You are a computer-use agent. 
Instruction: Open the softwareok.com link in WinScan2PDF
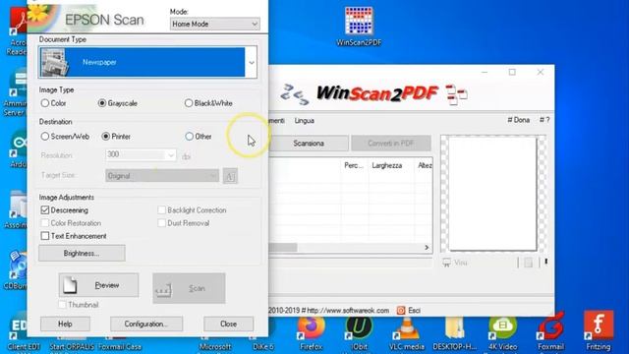click(348, 311)
